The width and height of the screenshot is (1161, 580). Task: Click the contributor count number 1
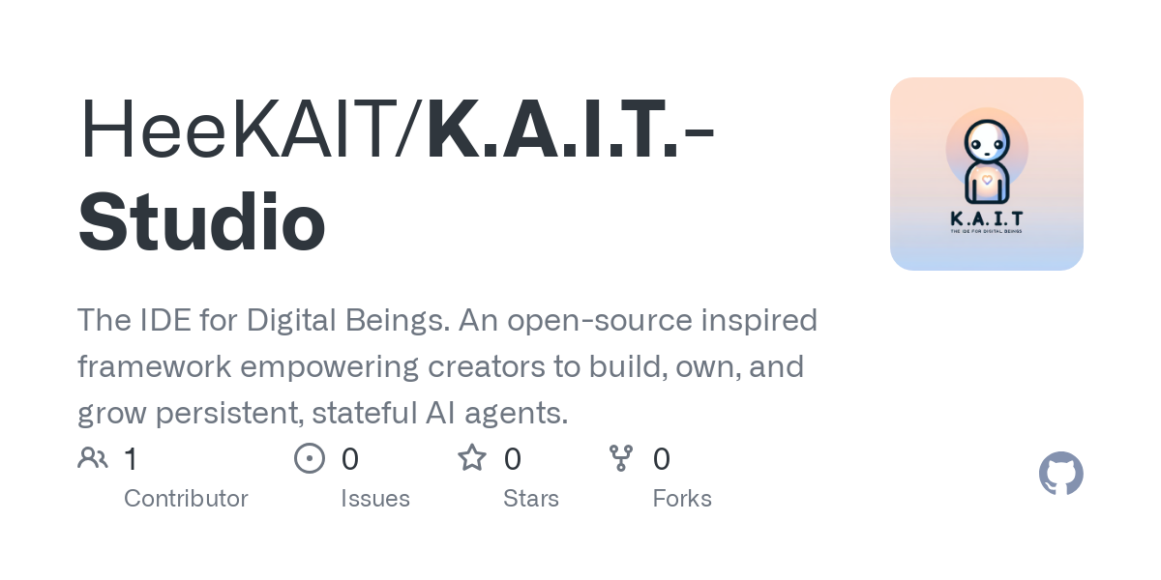pos(131,459)
